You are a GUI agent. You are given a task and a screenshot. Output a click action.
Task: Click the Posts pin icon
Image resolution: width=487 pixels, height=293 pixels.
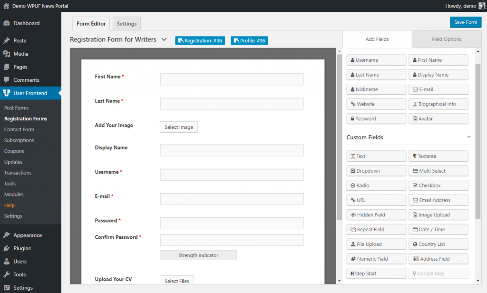(x=7, y=41)
